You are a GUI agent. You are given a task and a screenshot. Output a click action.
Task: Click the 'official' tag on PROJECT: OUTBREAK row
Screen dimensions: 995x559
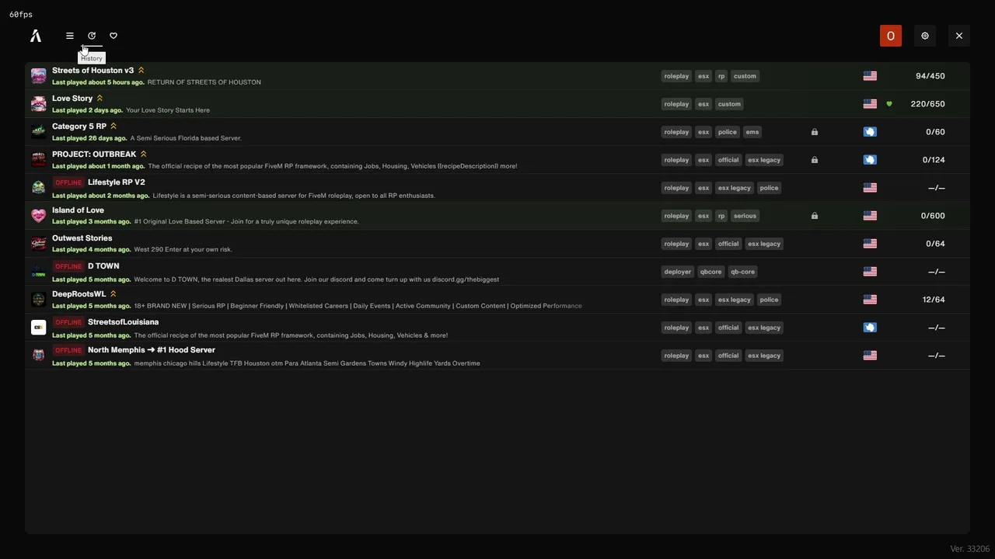pos(728,160)
